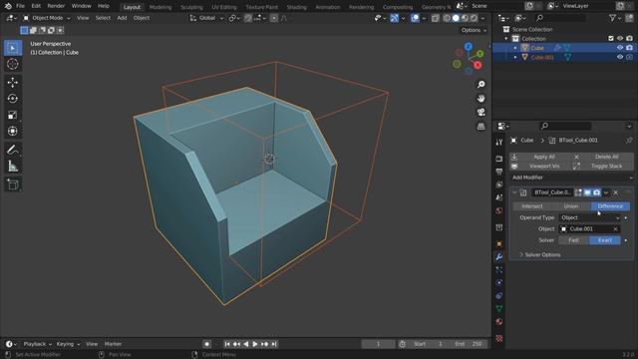Choose the Add Cube tool

coord(13,184)
